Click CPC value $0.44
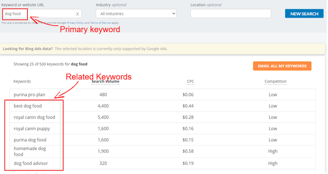Image resolution: width=328 pixels, height=174 pixels. pos(188,106)
